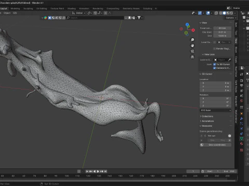The height and width of the screenshot is (186, 249).
Task: Uncheck Lock To 3D Cursor checkbox
Action: pyautogui.click(x=214, y=64)
